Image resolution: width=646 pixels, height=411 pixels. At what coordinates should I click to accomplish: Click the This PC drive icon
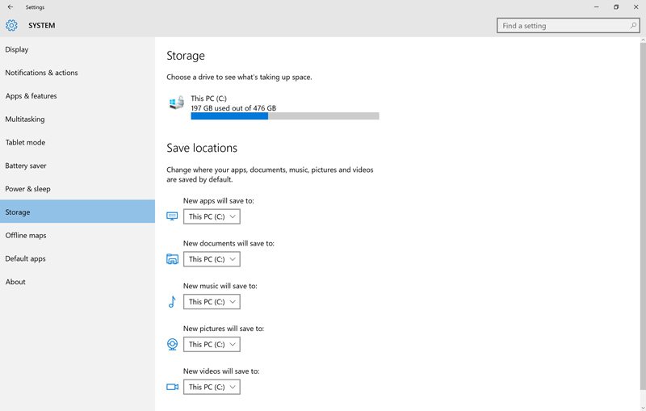pyautogui.click(x=177, y=103)
